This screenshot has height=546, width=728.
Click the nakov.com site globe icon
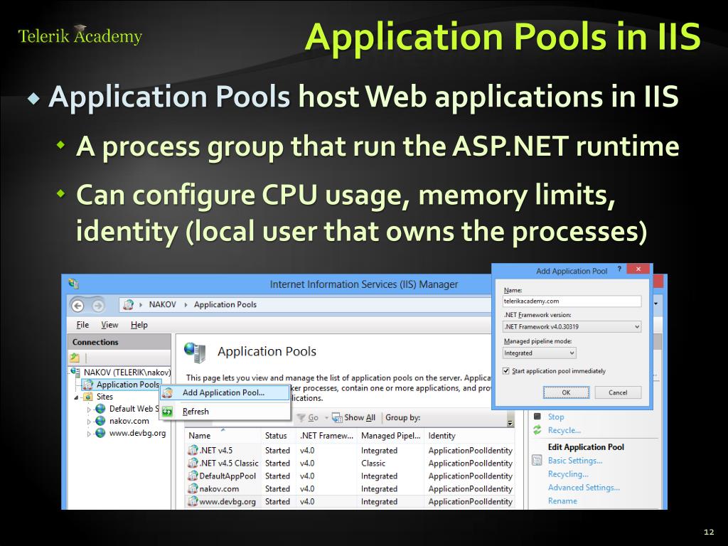tap(100, 421)
